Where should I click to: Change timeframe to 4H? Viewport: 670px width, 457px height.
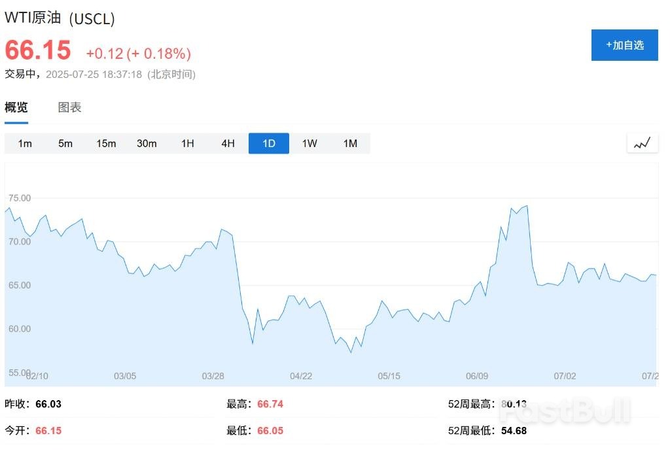(x=228, y=143)
